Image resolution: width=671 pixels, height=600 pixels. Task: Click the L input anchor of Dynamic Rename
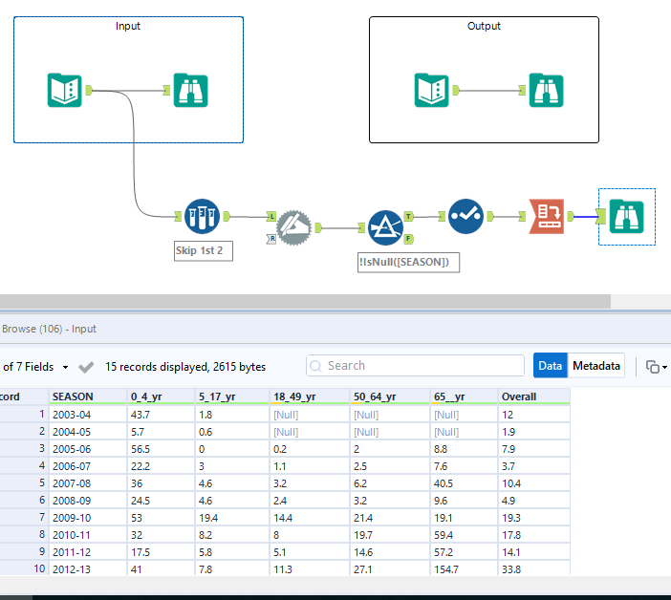tap(271, 216)
